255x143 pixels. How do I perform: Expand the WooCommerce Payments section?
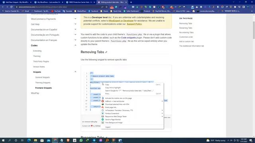click(x=75, y=19)
